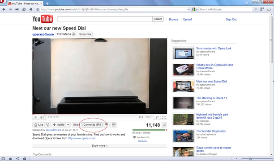
Task: Open operasoftware channel link under title
Action: click(43, 34)
